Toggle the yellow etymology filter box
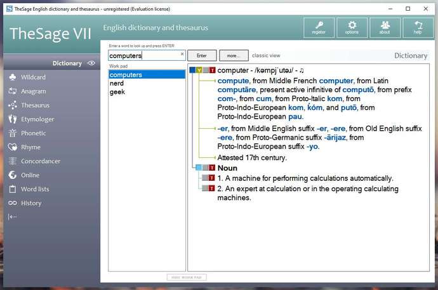 199,70
